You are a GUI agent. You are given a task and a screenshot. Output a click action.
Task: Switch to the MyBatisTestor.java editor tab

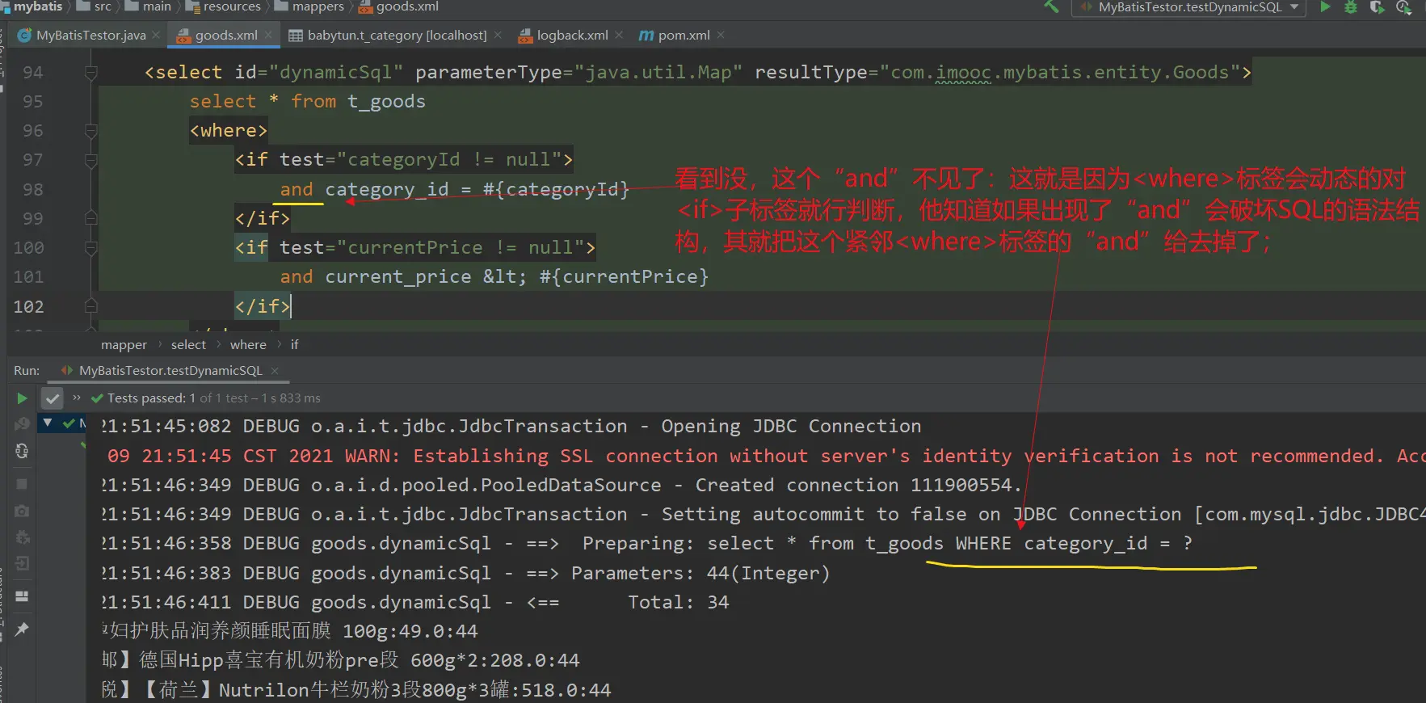pyautogui.click(x=90, y=36)
